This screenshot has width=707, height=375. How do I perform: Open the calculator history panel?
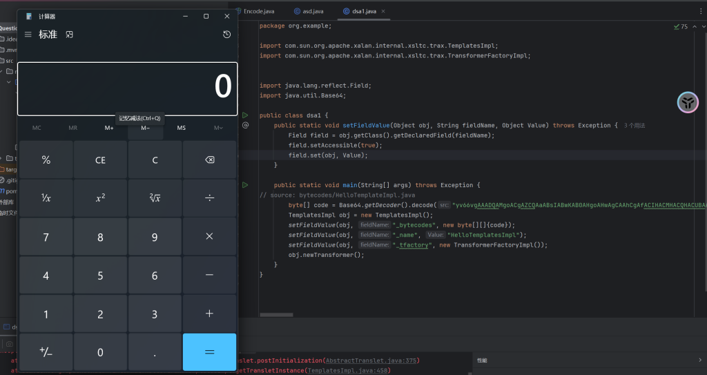pos(226,35)
